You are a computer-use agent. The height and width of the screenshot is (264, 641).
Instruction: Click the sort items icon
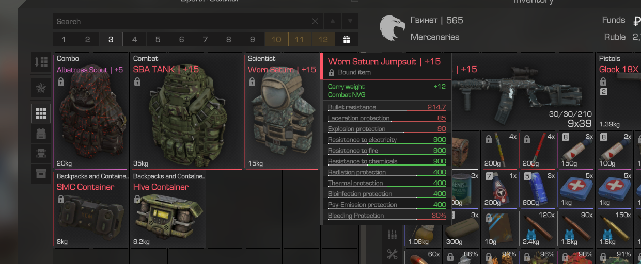41,62
